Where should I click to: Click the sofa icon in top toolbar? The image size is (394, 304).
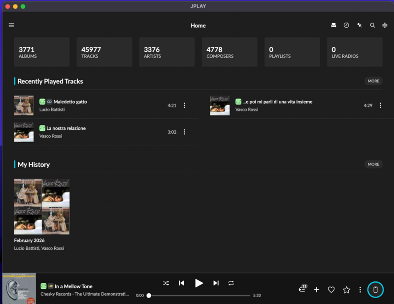click(x=333, y=25)
